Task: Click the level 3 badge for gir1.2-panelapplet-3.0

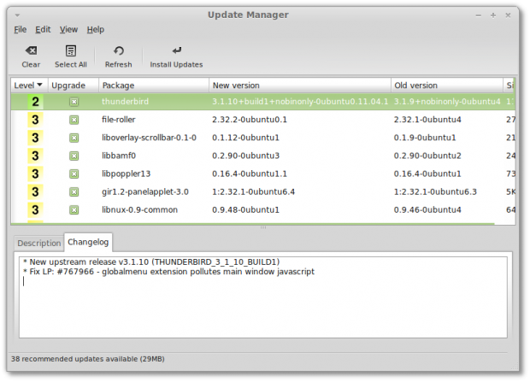Action: tap(35, 192)
